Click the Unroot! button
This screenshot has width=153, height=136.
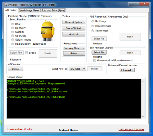coord(127,70)
